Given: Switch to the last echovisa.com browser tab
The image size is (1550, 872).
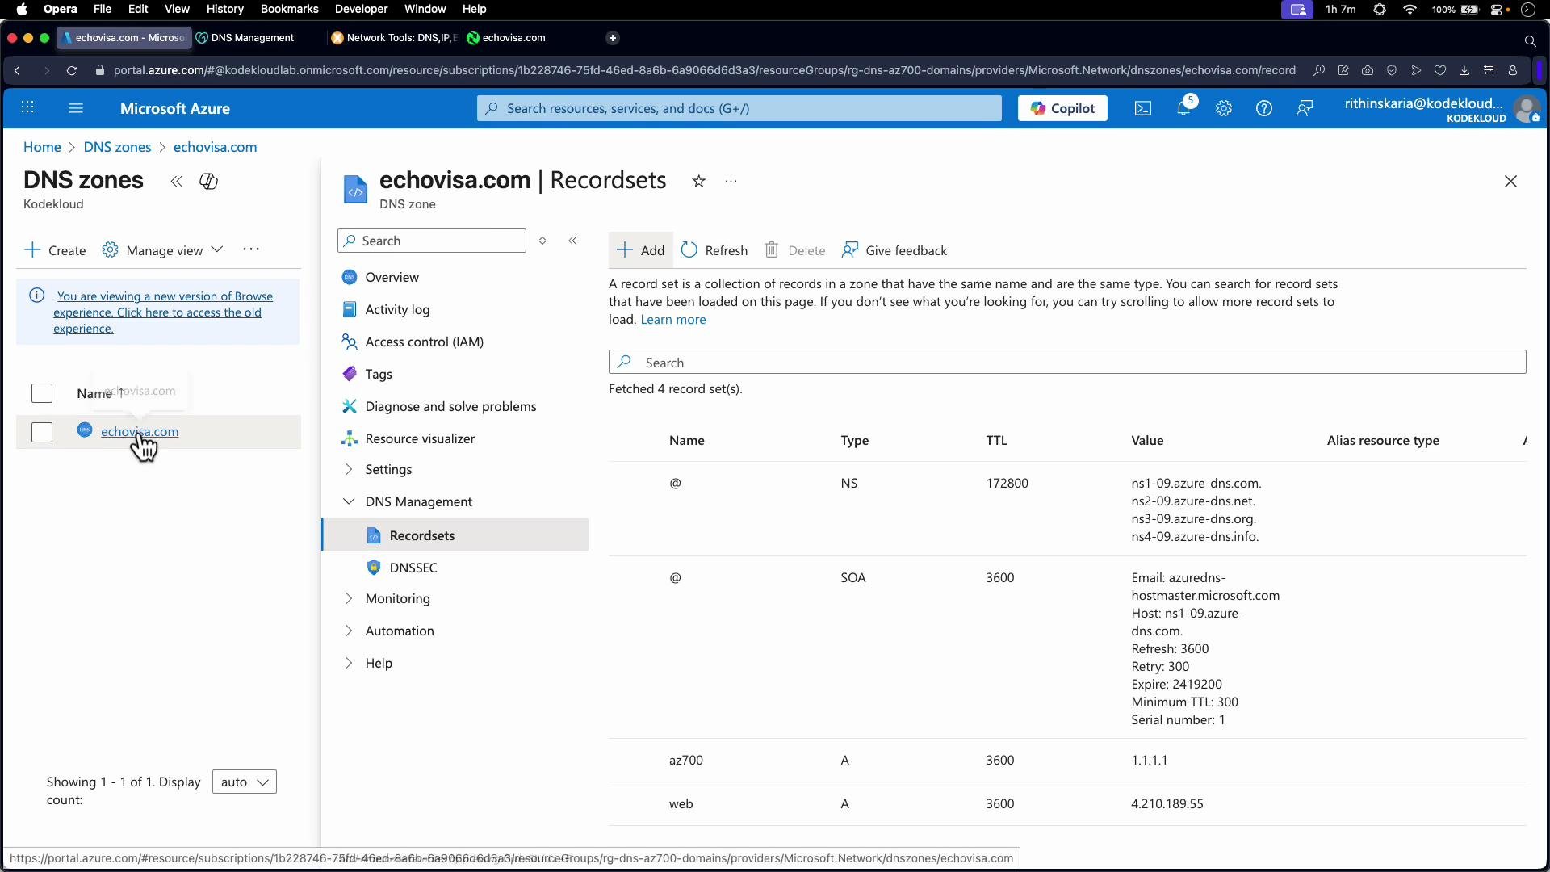Looking at the screenshot, I should point(513,38).
